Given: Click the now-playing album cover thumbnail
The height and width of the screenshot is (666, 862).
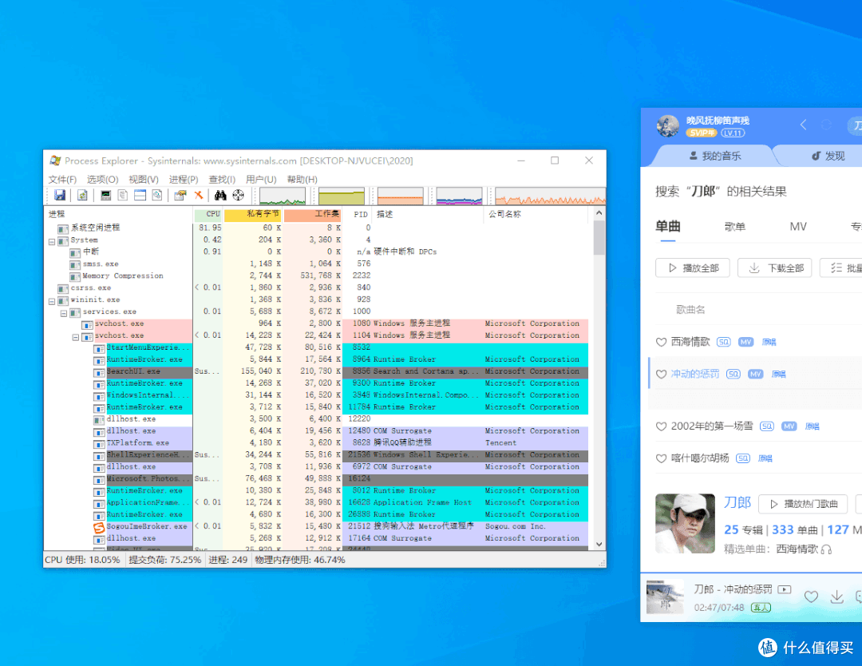Looking at the screenshot, I should pyautogui.click(x=665, y=597).
